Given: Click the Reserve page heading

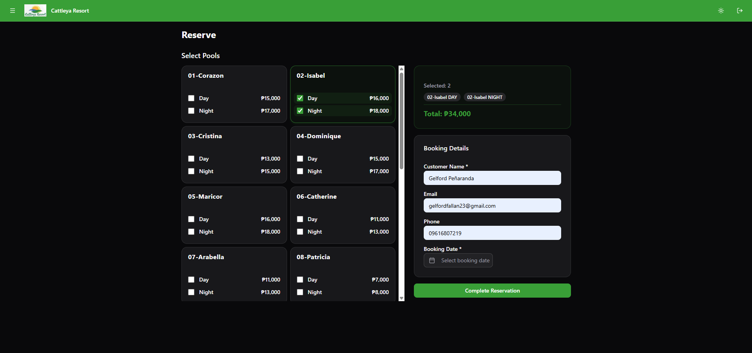Looking at the screenshot, I should (x=199, y=35).
